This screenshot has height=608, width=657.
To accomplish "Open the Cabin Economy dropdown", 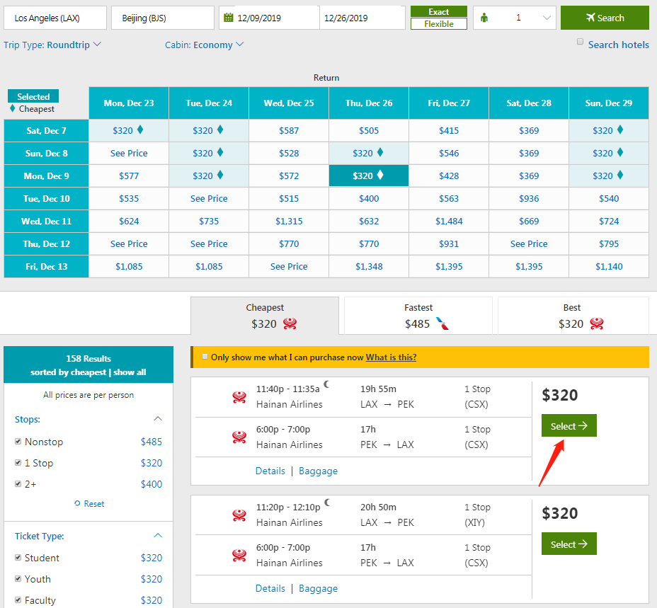I will (204, 45).
